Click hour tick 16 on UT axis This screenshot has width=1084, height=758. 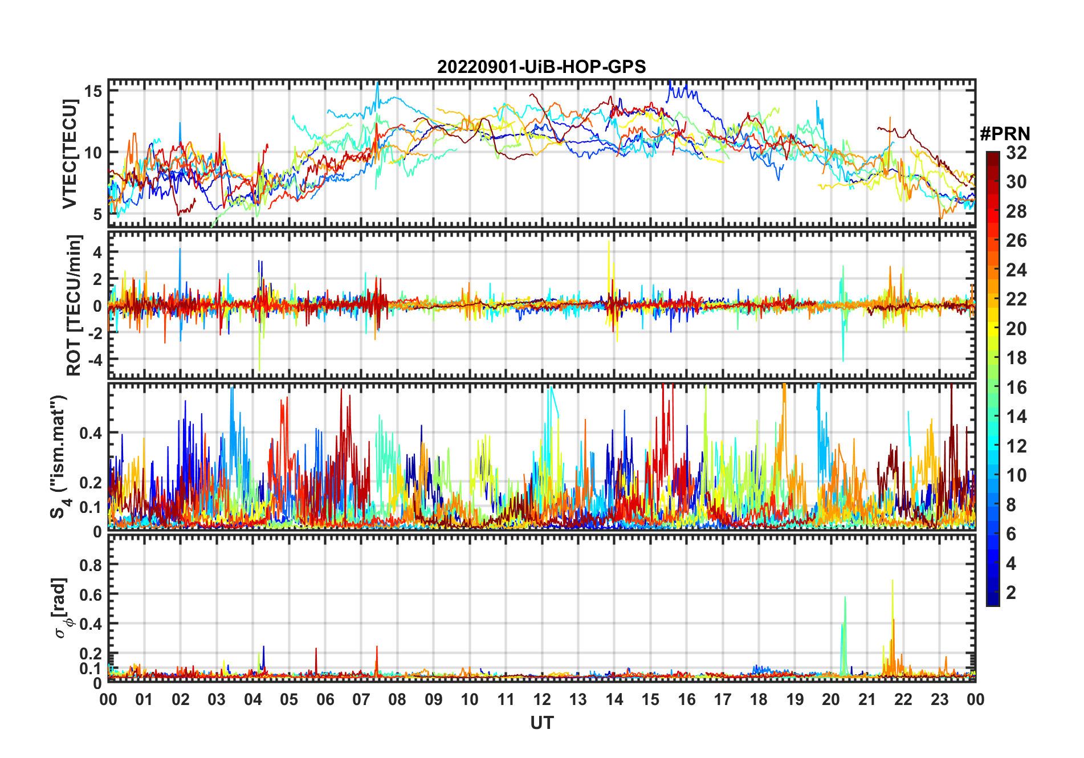click(687, 699)
